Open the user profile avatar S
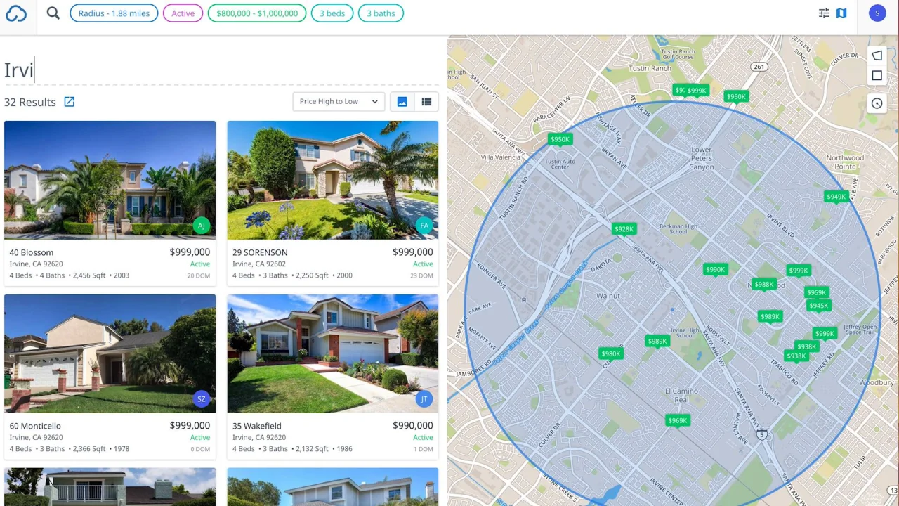This screenshot has width=899, height=506. pos(877,13)
